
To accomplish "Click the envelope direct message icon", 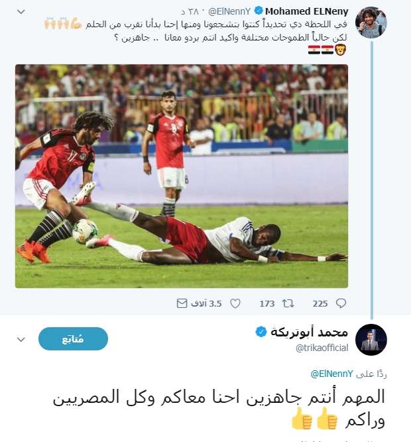I will [182, 303].
